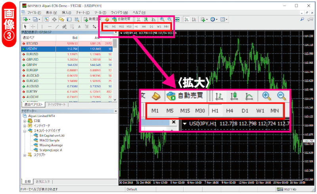This screenshot has width=317, height=194.
Task: Click the EURTRY symbol row
Action: click(x=67, y=91)
